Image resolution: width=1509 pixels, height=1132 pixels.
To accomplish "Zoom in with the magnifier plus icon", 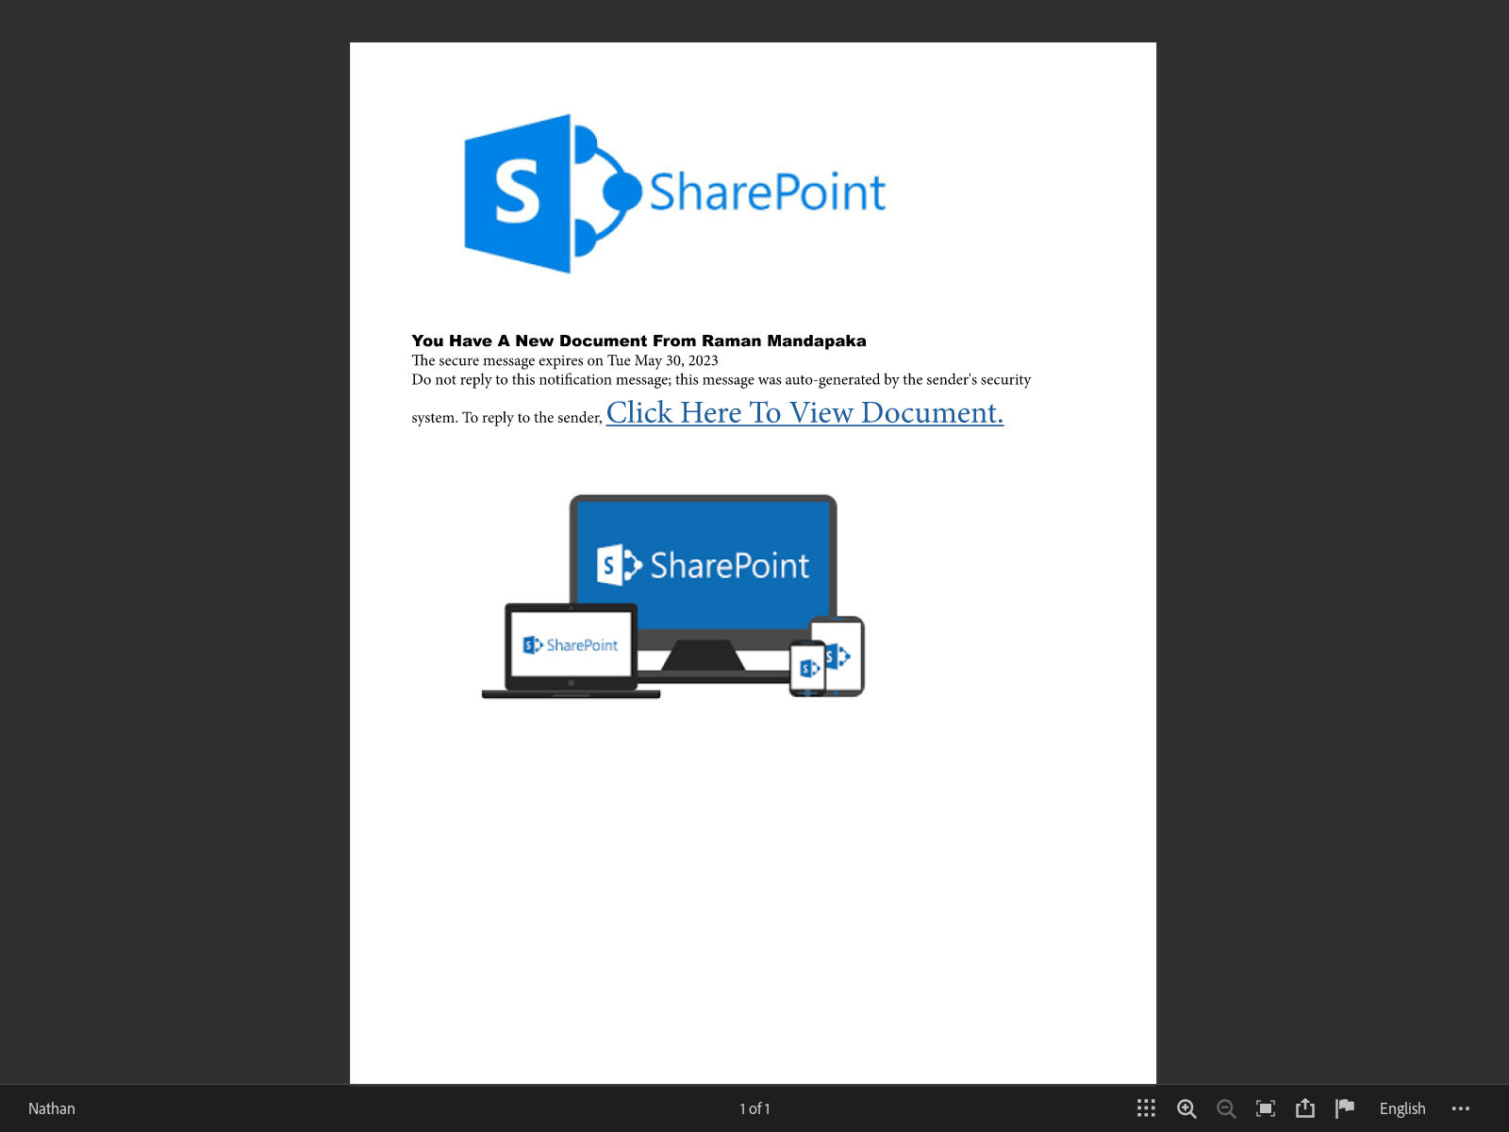I will (1186, 1108).
